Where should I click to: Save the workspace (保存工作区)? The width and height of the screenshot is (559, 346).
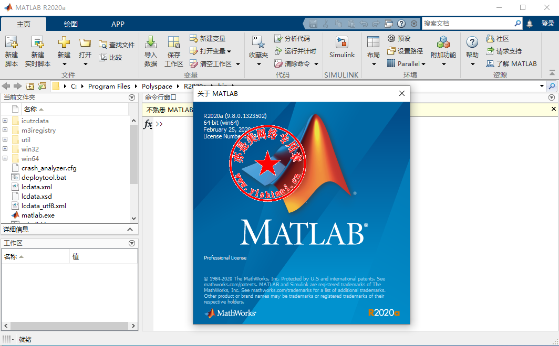click(173, 51)
